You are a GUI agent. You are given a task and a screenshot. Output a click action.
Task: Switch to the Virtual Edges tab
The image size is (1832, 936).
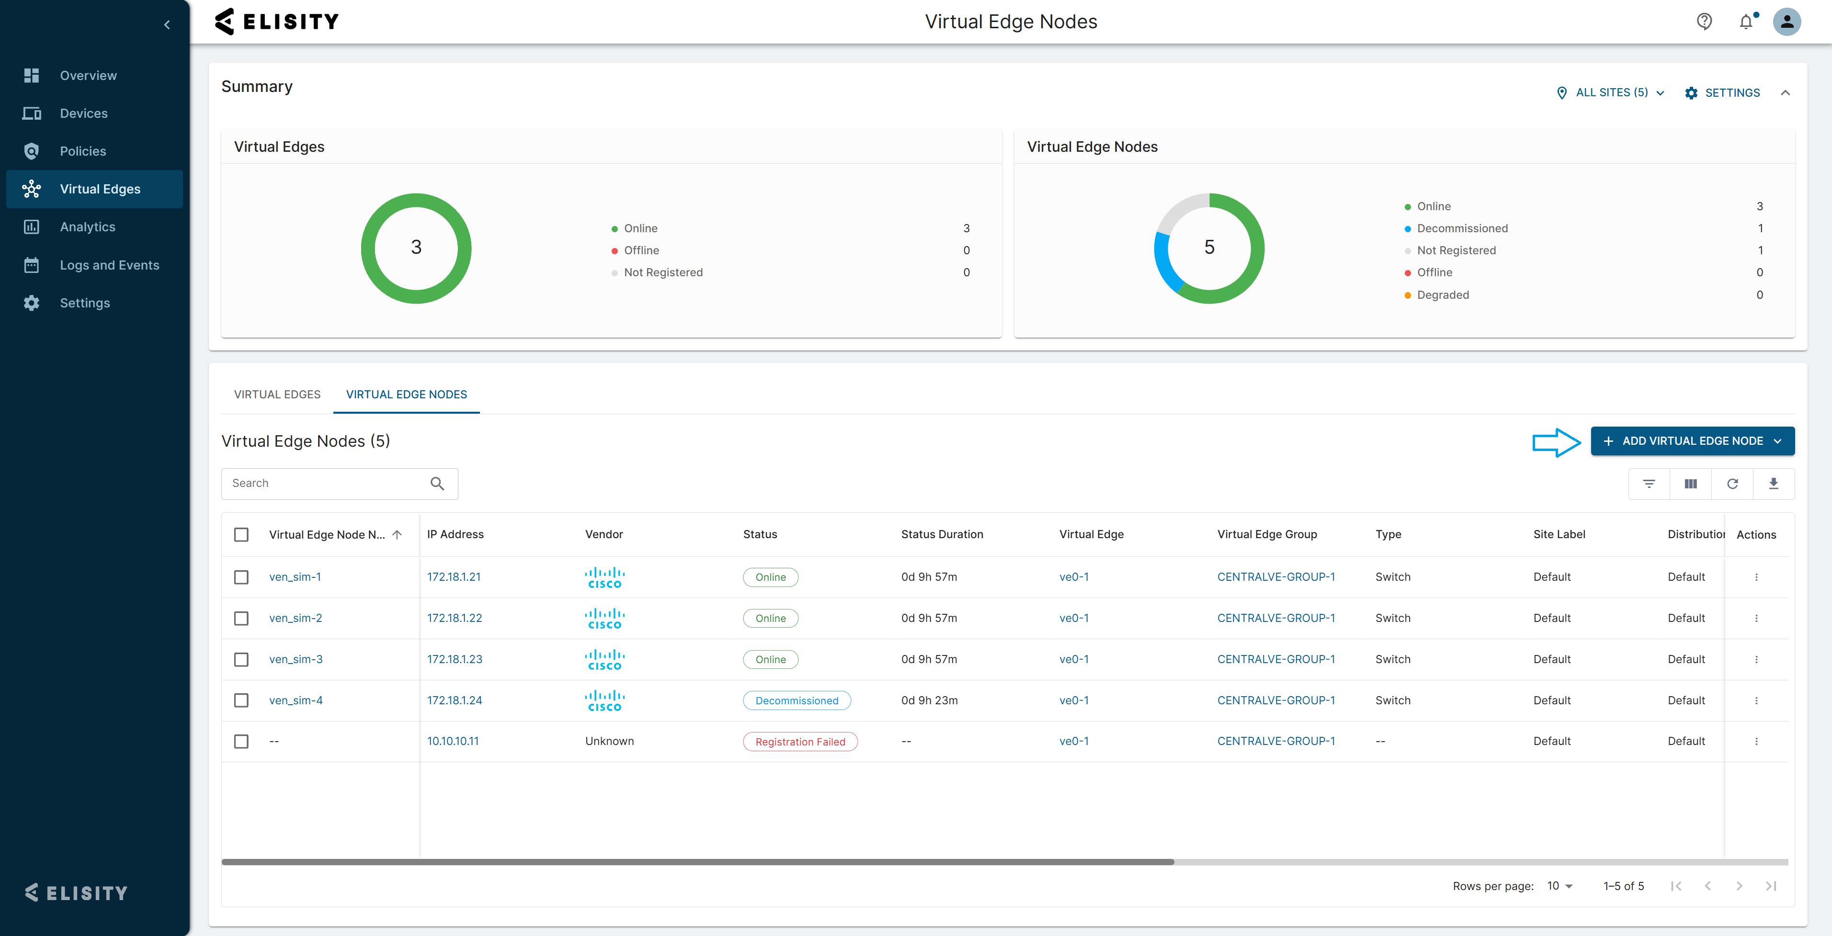tap(277, 395)
